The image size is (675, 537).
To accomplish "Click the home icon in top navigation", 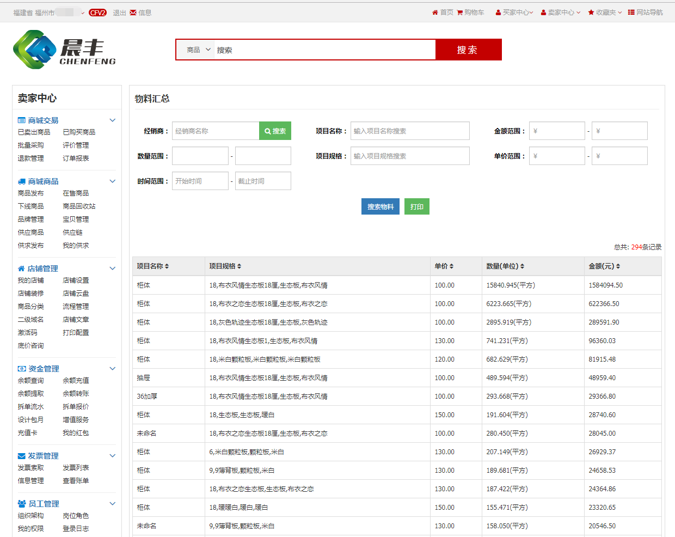I will click(x=435, y=13).
